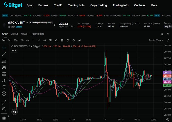The width and height of the screenshot is (172, 122).
Task: Open the Futures menu
Action: 43,5
